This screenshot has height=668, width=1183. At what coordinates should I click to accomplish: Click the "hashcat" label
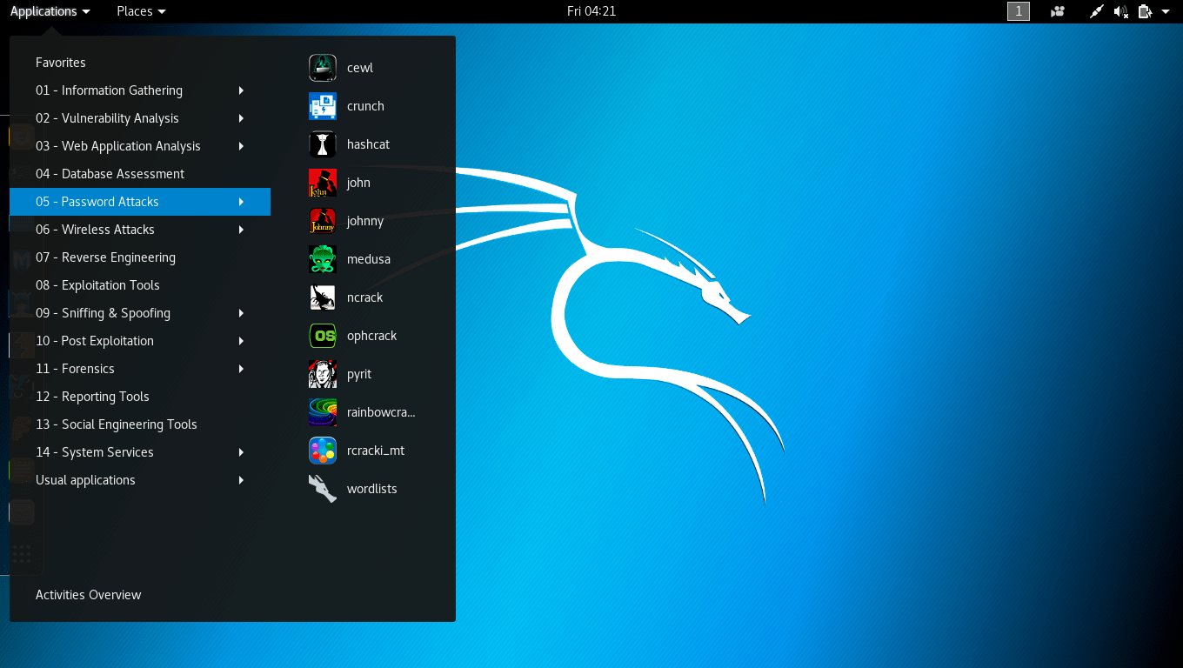coord(368,144)
